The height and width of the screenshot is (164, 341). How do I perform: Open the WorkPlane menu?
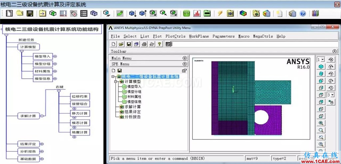(x=199, y=36)
